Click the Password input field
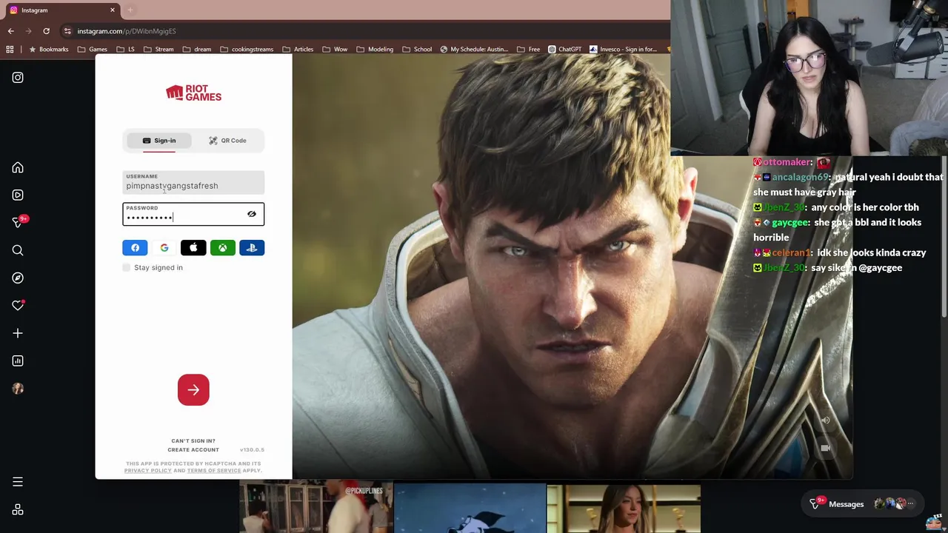Viewport: 948px width, 533px height. tap(193, 214)
